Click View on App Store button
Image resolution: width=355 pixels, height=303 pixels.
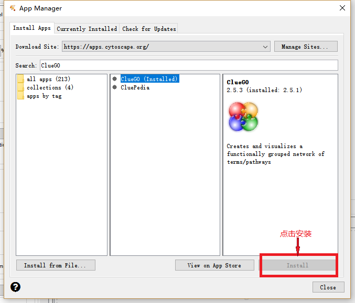(x=214, y=265)
